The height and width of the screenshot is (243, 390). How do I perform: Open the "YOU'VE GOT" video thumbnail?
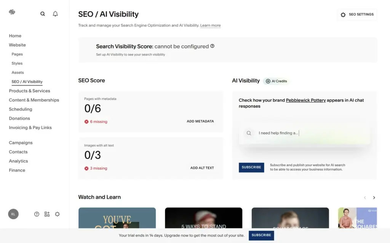[117, 218]
